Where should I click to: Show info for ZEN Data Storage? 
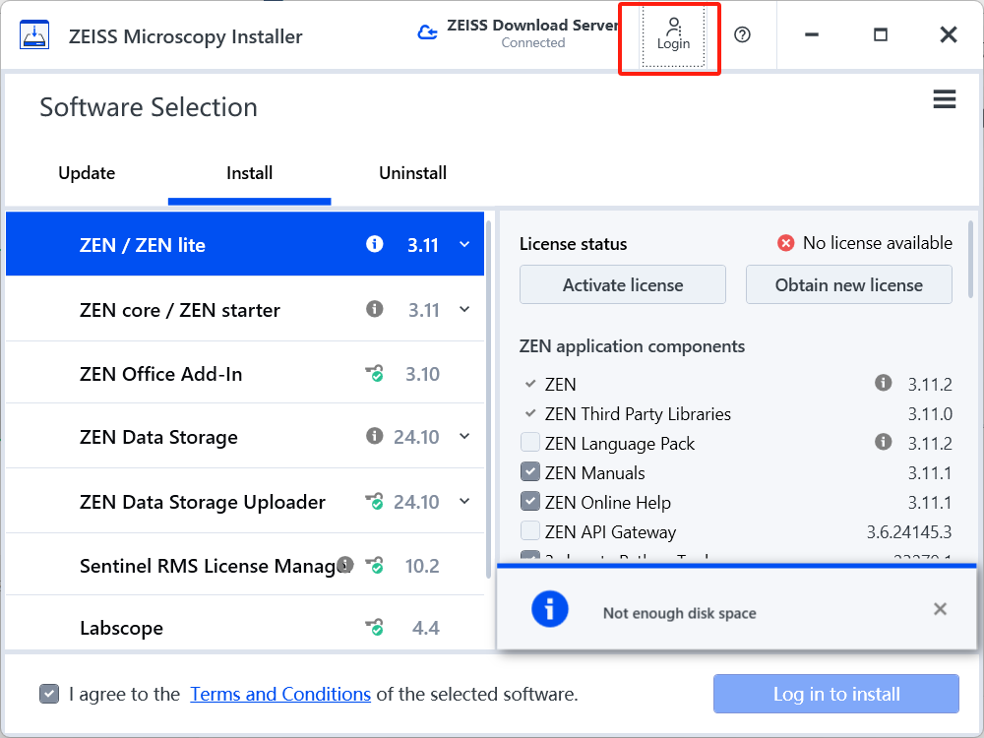tap(375, 436)
